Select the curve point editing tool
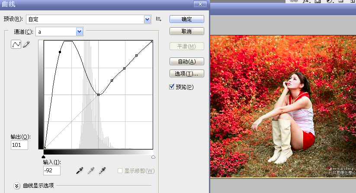Viewport: 356px width, 193px height. [x=16, y=44]
